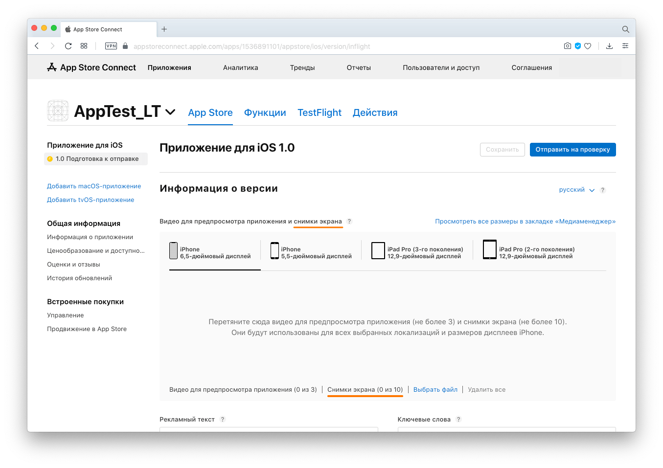Open Оценки и отзывы sidebar item

73,265
